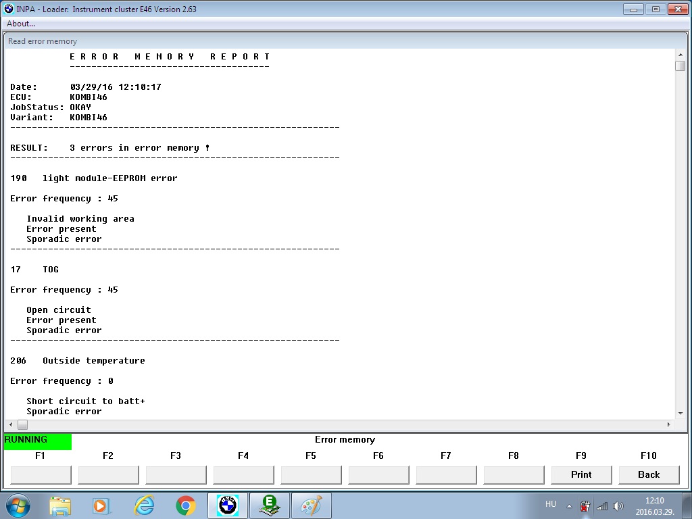
Task: Click the horizontal scrollbar thumb
Action: tap(22, 424)
